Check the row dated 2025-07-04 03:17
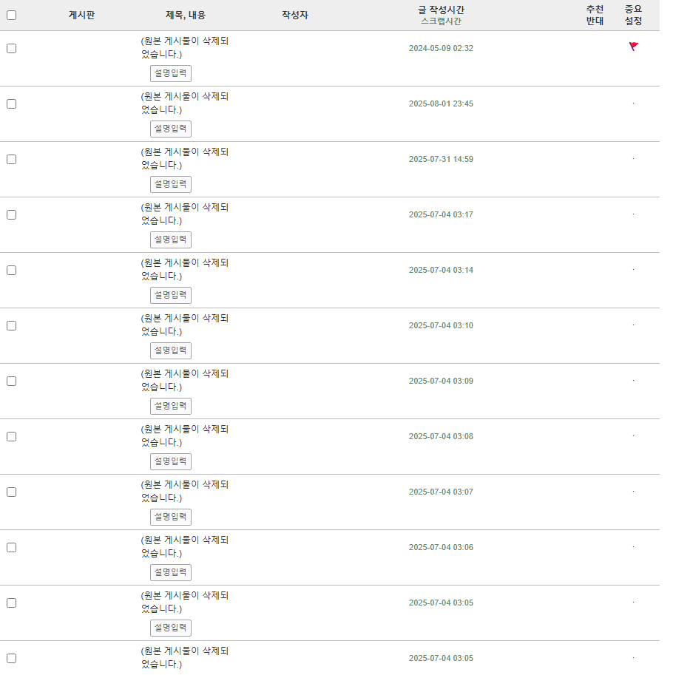This screenshot has height=675, width=673. pyautogui.click(x=12, y=215)
